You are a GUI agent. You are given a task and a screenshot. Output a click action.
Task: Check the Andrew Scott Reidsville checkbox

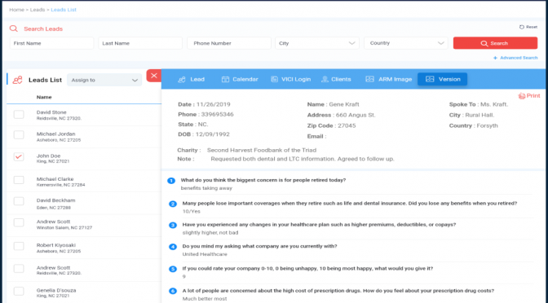19,269
